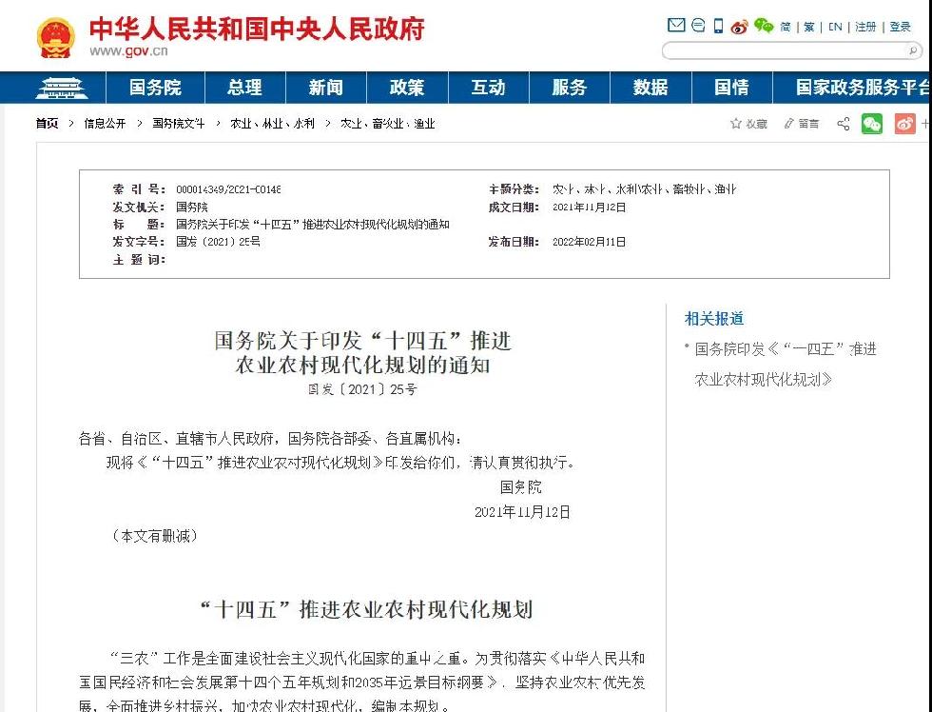This screenshot has height=712, width=932.
Task: Click 收藏 star to bookmark the page
Action: (748, 124)
